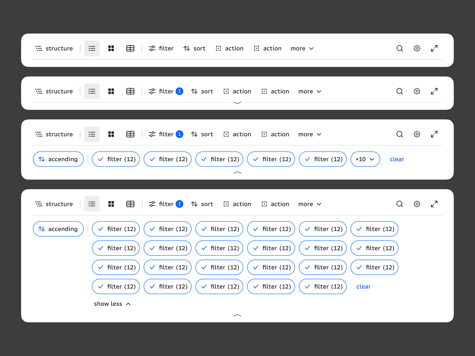Click the last filter (12) chip in bottom row
This screenshot has height=356, width=475.
(x=322, y=286)
